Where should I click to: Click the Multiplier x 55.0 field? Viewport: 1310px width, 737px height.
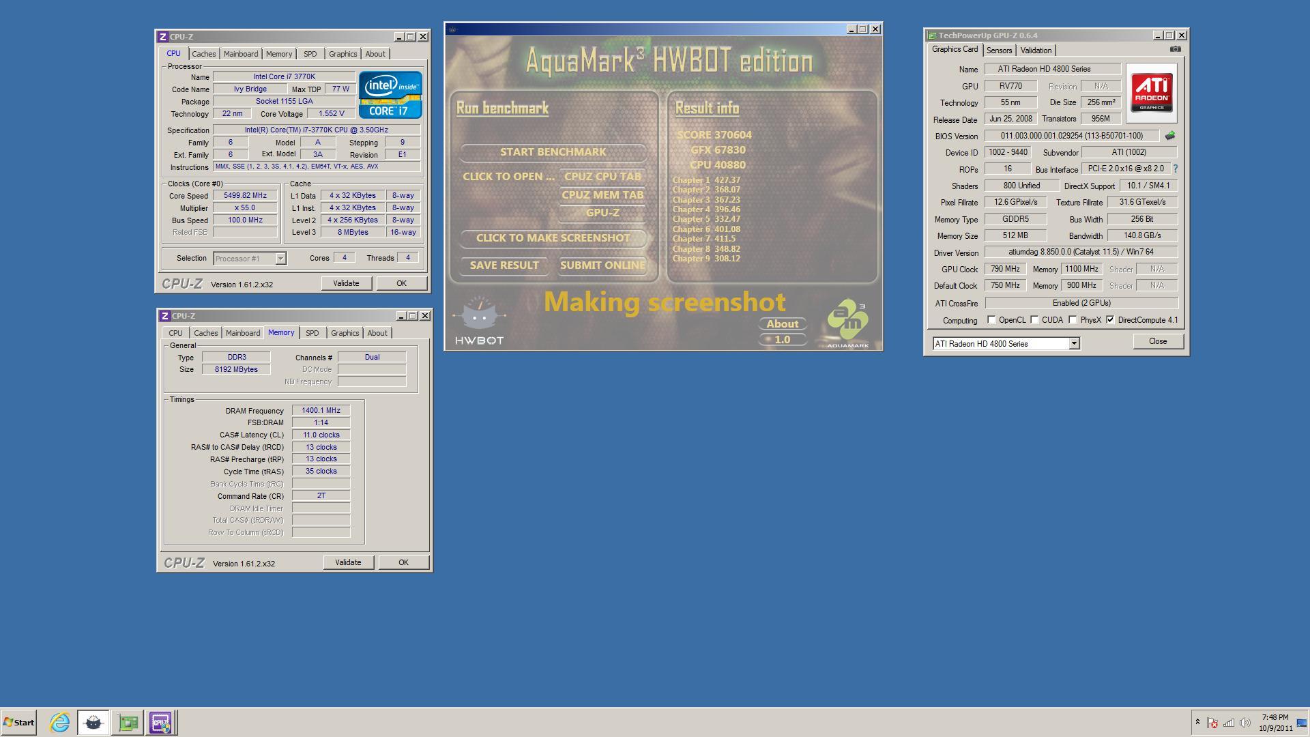click(x=245, y=208)
